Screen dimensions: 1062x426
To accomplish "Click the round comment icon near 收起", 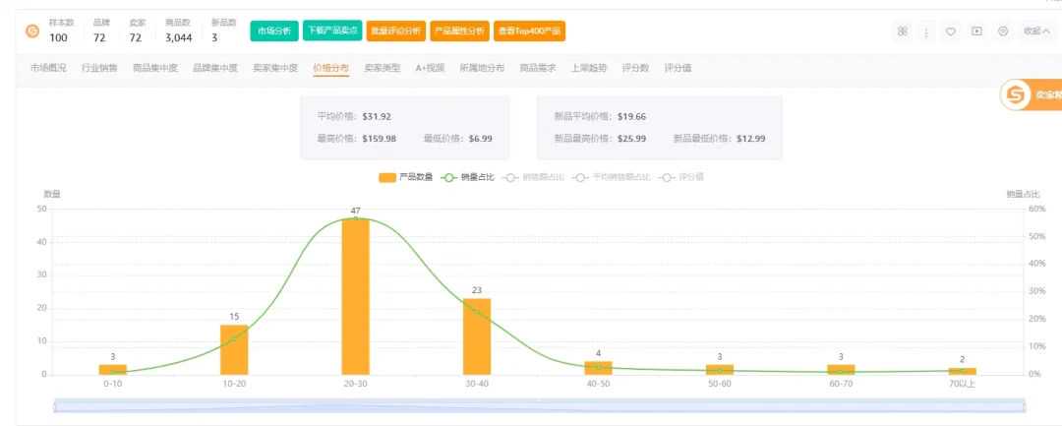I will [x=1003, y=31].
